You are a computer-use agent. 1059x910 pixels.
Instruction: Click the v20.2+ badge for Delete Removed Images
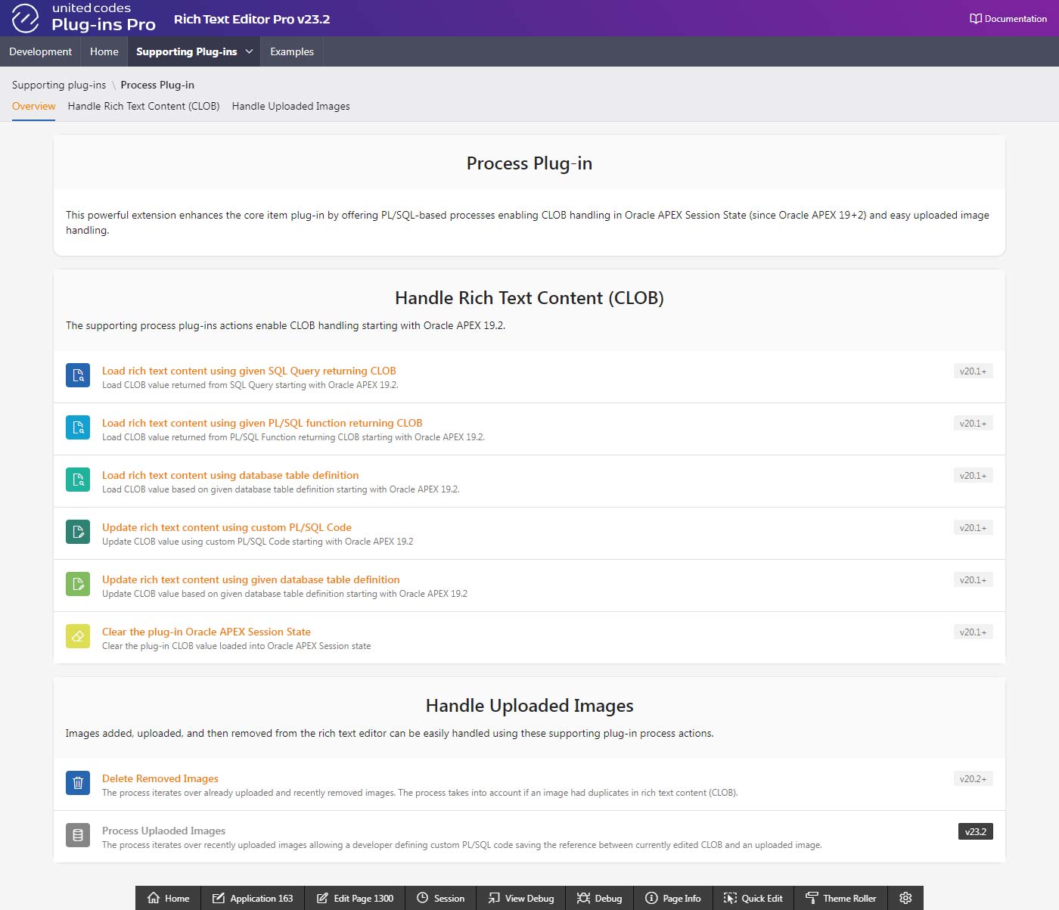coord(973,778)
